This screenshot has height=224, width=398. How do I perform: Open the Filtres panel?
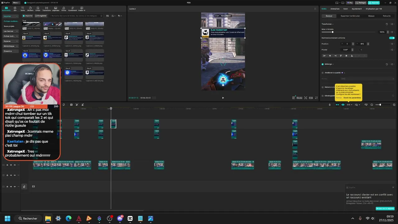(x=64, y=9)
